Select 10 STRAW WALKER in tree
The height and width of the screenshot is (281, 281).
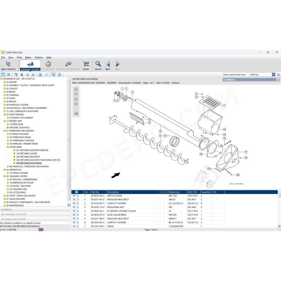tap(18, 173)
